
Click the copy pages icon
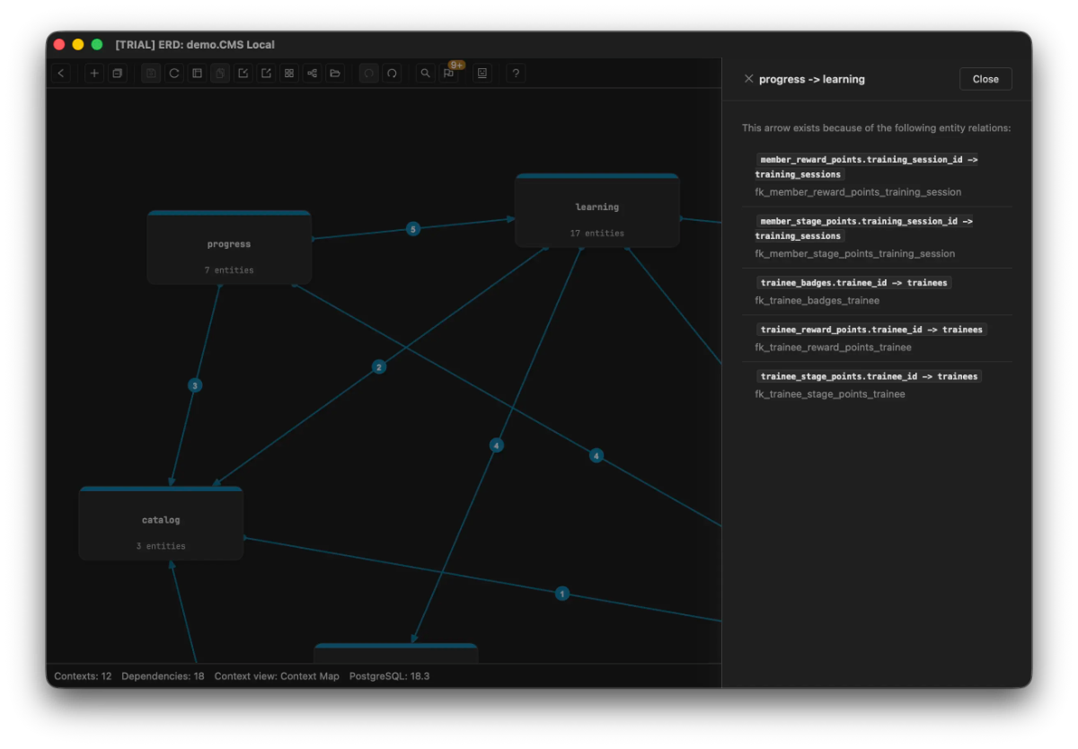pos(220,74)
